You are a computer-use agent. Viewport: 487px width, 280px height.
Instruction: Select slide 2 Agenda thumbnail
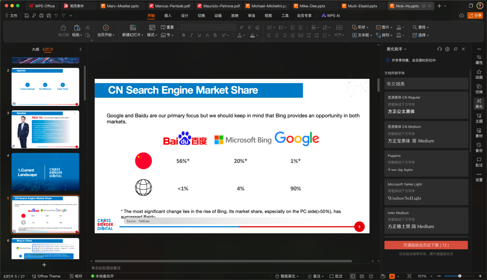coord(46,87)
